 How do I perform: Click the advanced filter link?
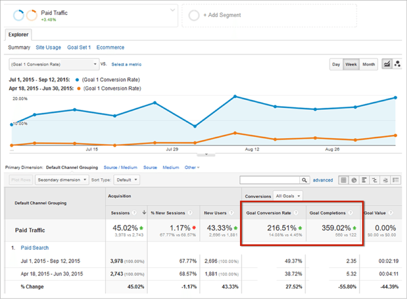click(323, 180)
